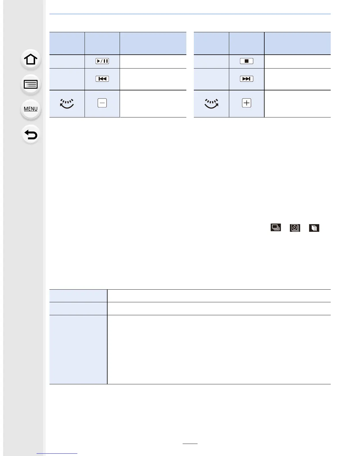The width and height of the screenshot is (352, 456).
Task: Select the skip-to-next fast forward icon
Action: point(246,79)
